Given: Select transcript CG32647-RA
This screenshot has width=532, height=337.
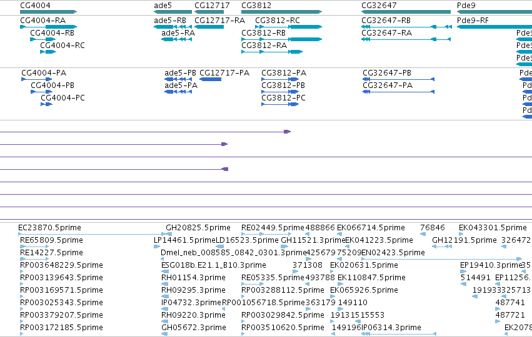Looking at the screenshot, I should click(x=387, y=33).
